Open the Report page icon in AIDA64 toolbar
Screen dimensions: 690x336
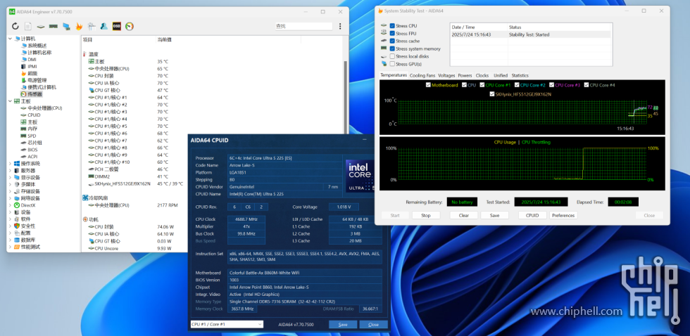point(27,26)
